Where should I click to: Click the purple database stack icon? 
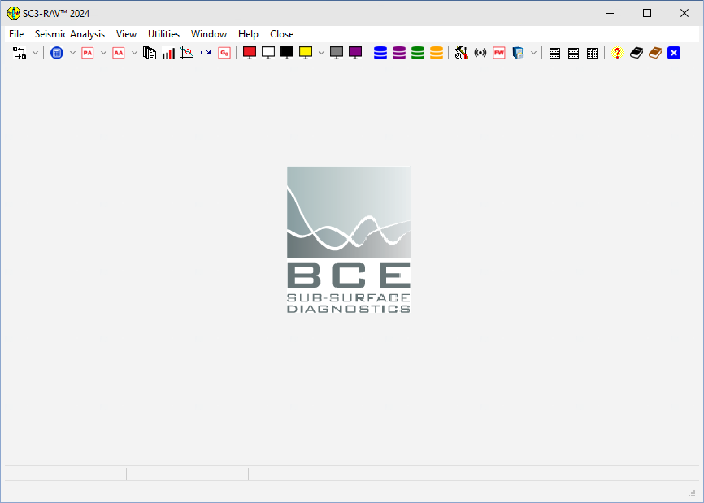pos(399,53)
